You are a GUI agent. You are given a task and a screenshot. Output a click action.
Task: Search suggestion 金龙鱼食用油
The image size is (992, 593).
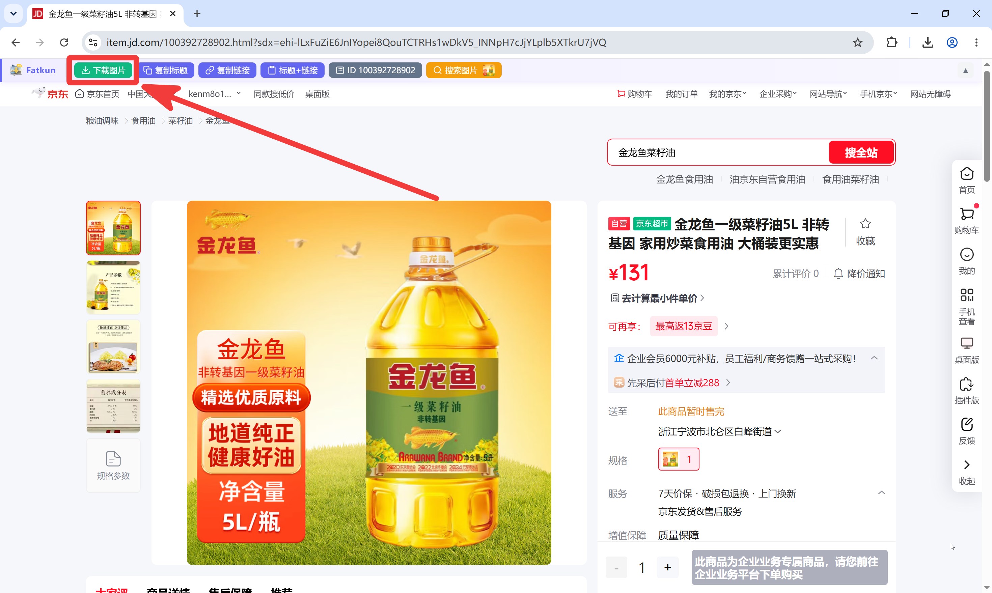click(x=684, y=179)
